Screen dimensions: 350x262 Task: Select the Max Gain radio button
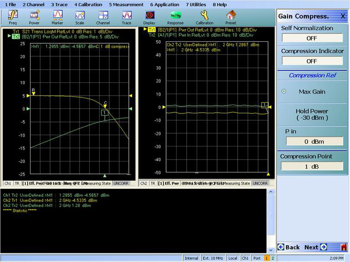pos(284,91)
